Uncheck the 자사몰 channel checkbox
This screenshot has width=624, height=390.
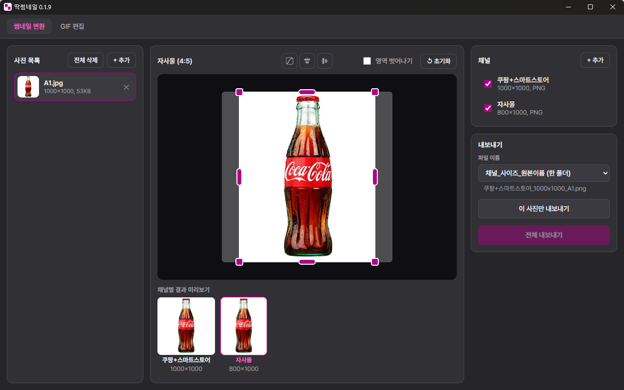pyautogui.click(x=488, y=108)
